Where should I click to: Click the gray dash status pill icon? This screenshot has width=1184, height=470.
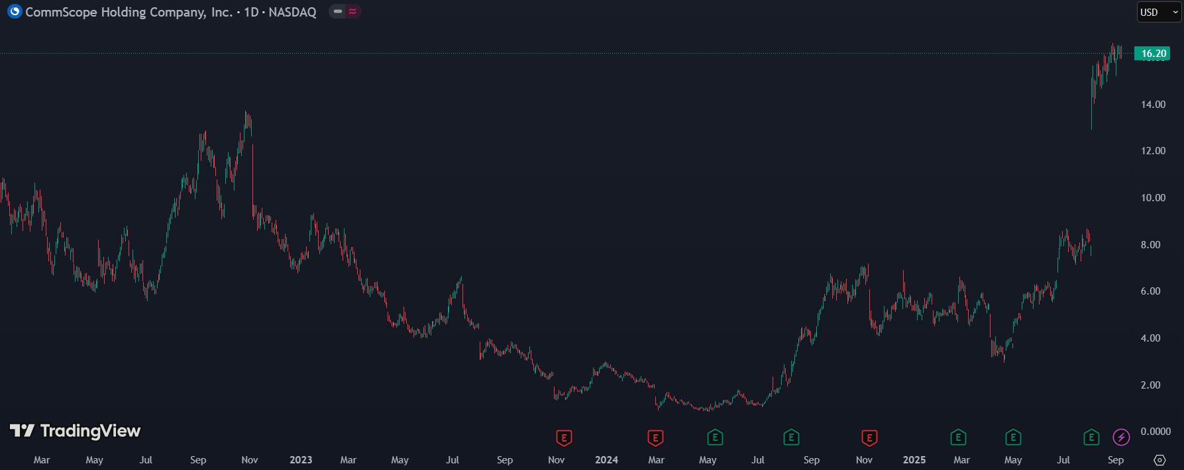(x=338, y=11)
